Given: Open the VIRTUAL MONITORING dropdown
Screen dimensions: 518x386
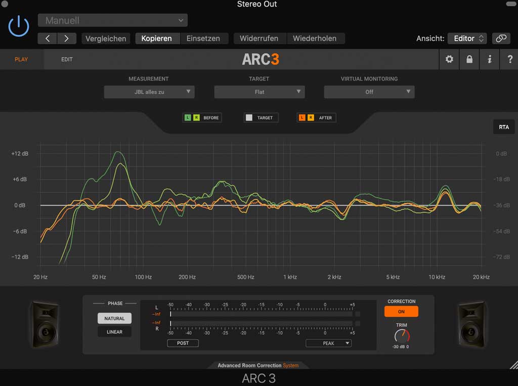Looking at the screenshot, I should 369,92.
